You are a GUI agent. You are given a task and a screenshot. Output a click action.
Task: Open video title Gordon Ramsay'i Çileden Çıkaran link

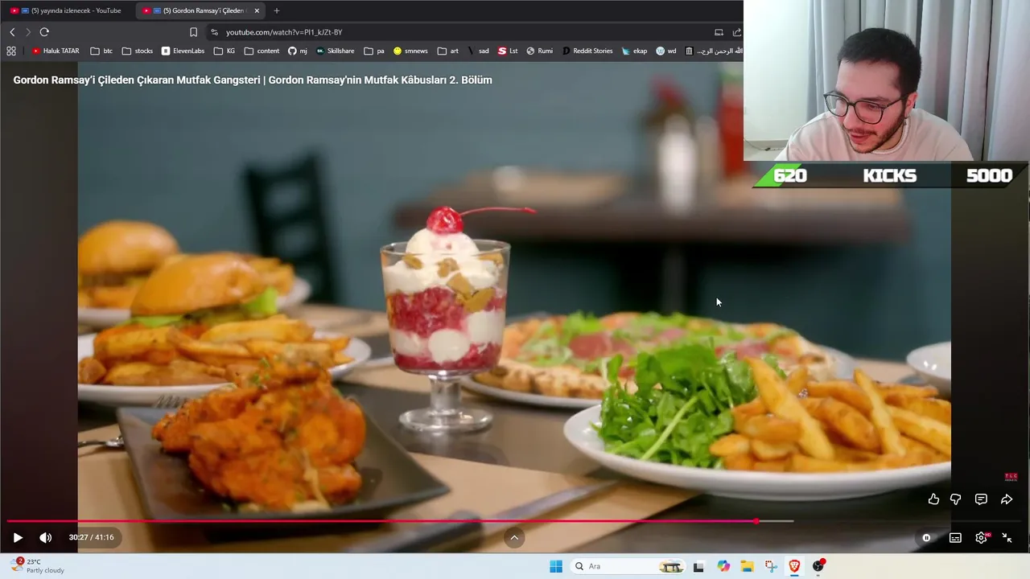(x=253, y=80)
